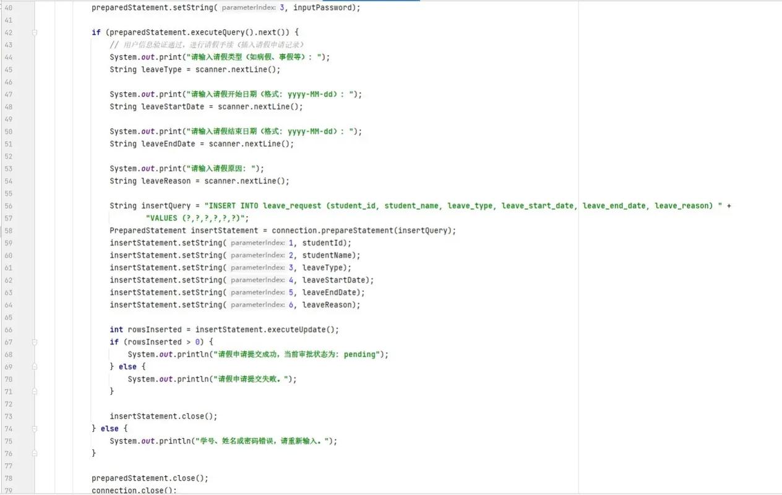Click leaveStartDate argument on line 62
Screen dimensions: 782x495
[x=333, y=280]
